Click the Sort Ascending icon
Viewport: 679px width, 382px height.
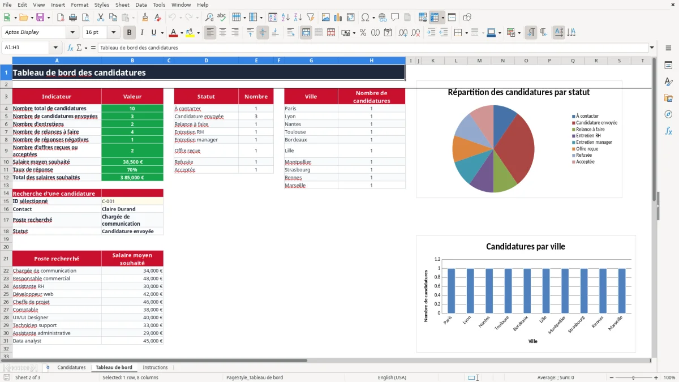(x=286, y=18)
